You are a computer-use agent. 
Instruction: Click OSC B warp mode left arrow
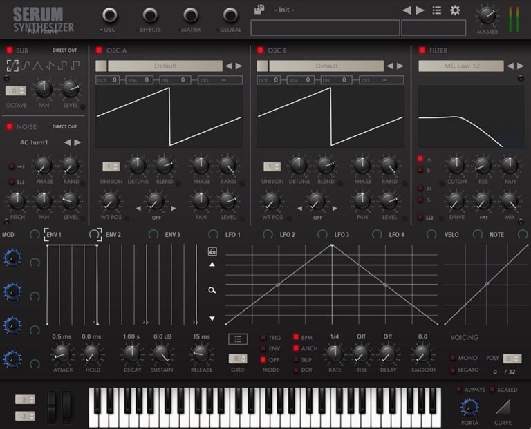click(x=299, y=209)
